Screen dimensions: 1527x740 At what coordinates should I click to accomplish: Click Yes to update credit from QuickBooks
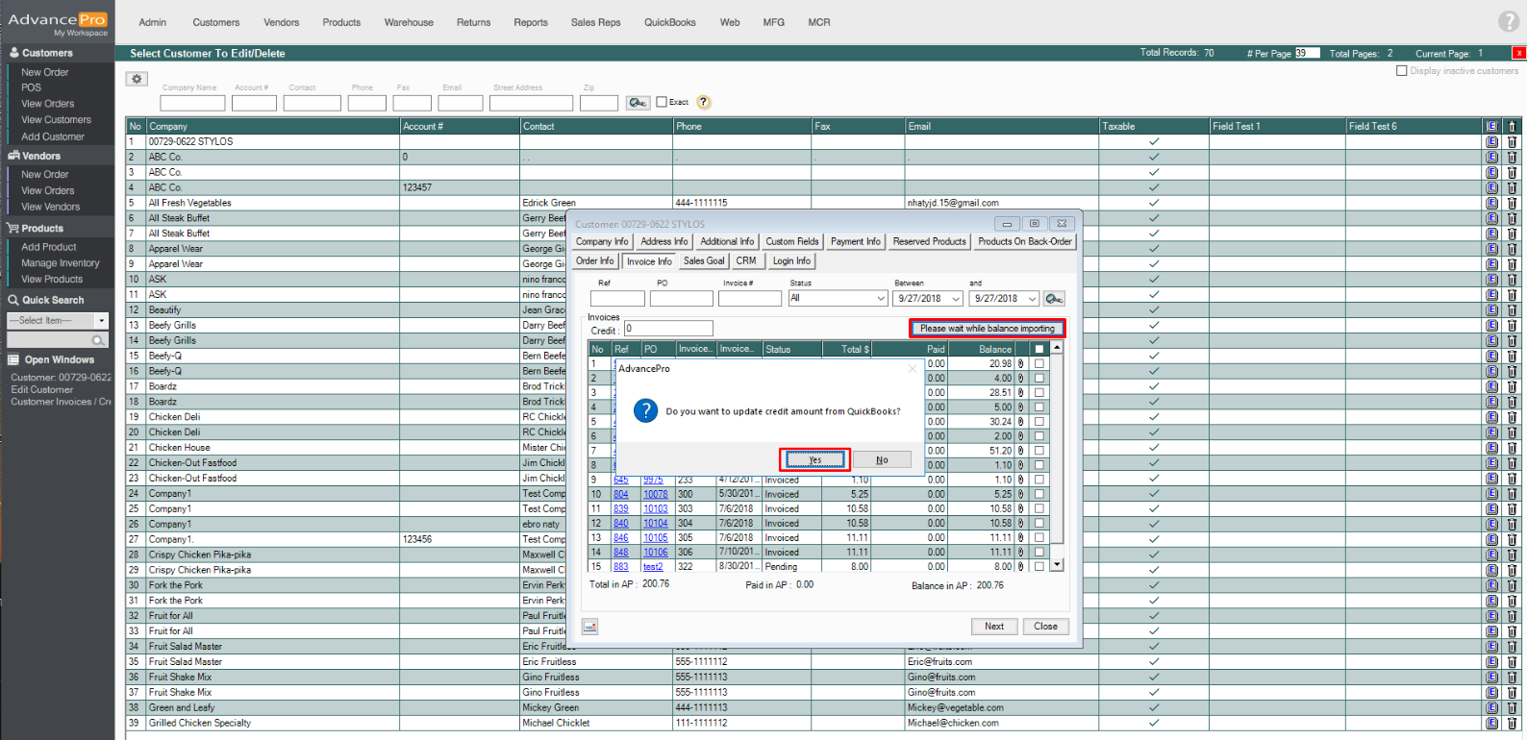pos(814,460)
